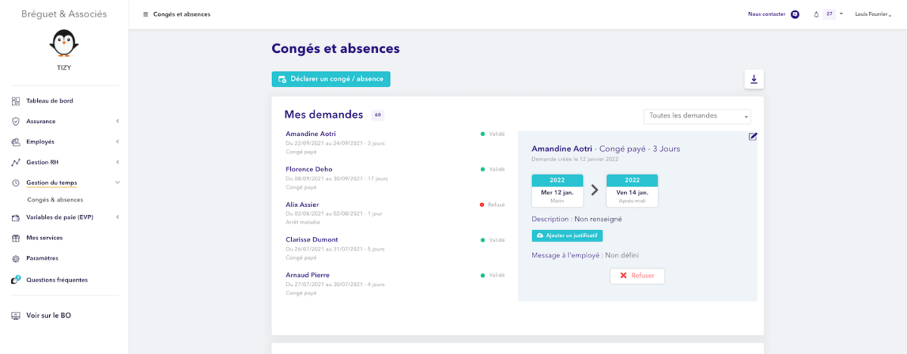Open Louis Fournier user menu
The width and height of the screenshot is (907, 354).
coord(873,14)
